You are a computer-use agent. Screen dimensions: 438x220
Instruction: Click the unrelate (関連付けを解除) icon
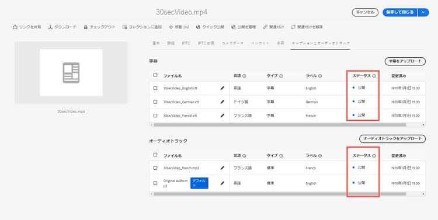(x=293, y=27)
